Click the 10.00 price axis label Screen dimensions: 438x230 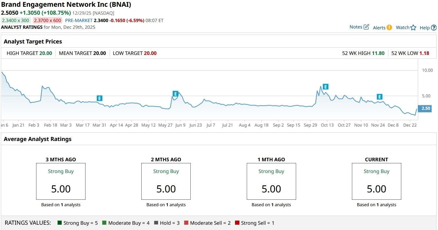[427, 70]
